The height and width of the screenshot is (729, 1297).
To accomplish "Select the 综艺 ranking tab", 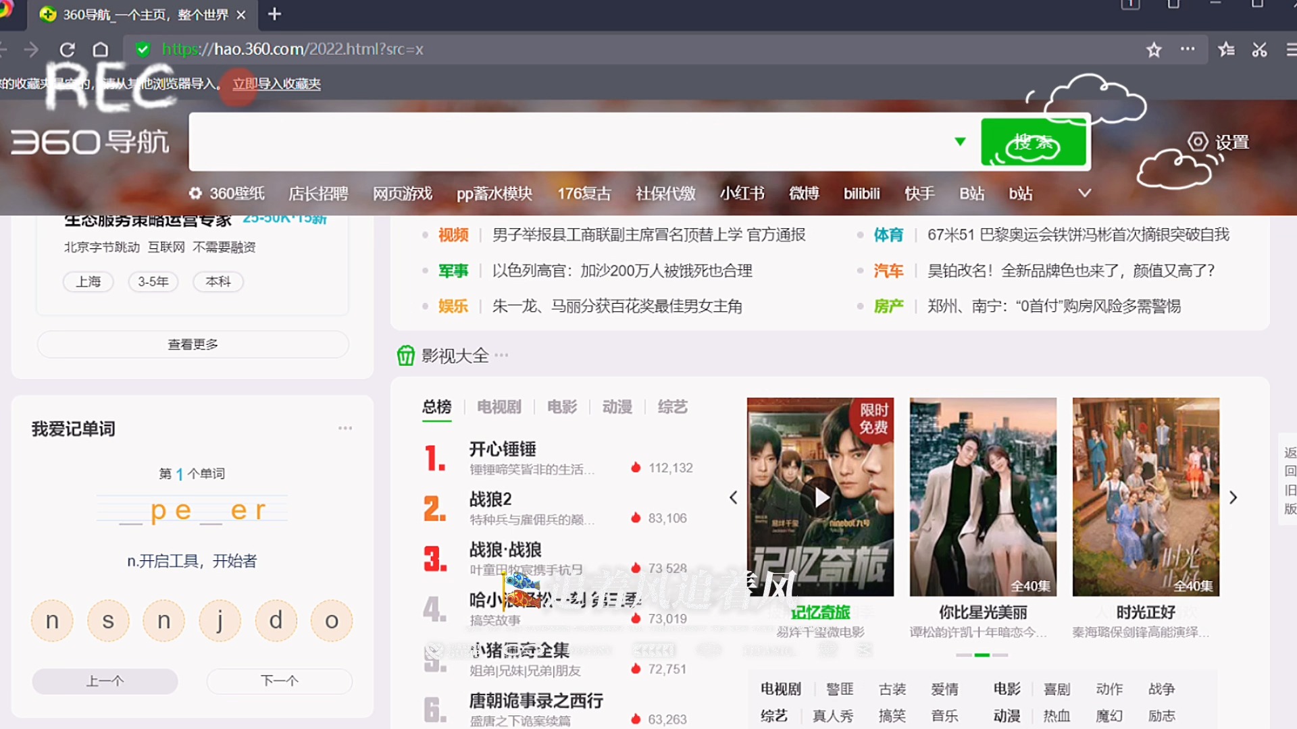I will point(673,407).
